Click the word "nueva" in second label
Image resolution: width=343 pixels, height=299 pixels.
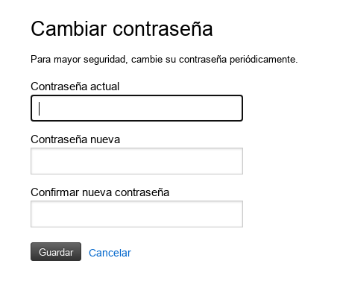pyautogui.click(x=105, y=139)
